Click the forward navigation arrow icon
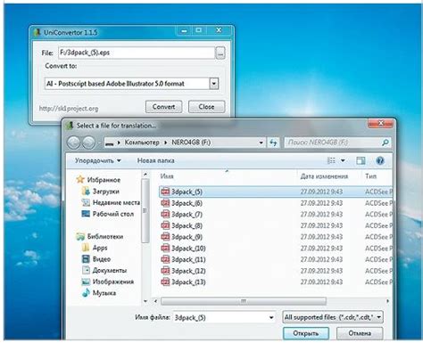The height and width of the screenshot is (343, 423). point(88,143)
